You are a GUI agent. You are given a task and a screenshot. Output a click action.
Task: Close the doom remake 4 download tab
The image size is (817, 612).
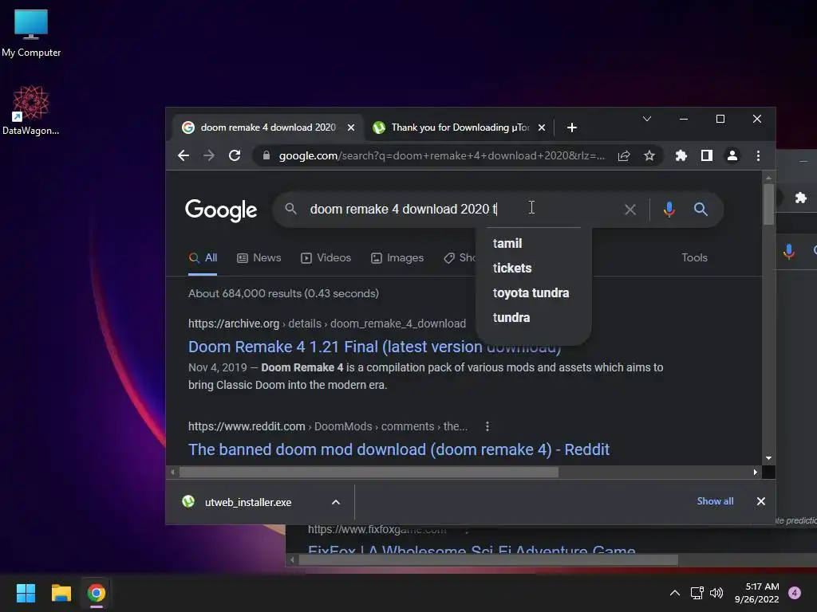click(351, 127)
